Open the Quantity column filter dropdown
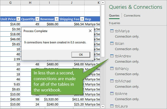Image resolution: width=167 pixels, height=109 pixels. (37, 19)
